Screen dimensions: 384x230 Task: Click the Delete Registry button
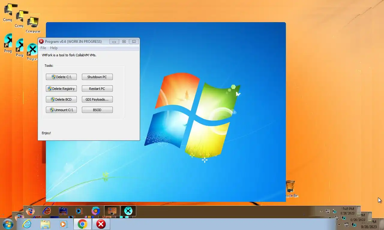point(61,89)
